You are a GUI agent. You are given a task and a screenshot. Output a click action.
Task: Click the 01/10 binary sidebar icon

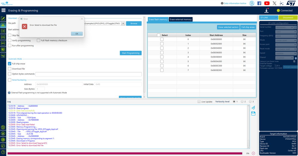tap(3, 127)
